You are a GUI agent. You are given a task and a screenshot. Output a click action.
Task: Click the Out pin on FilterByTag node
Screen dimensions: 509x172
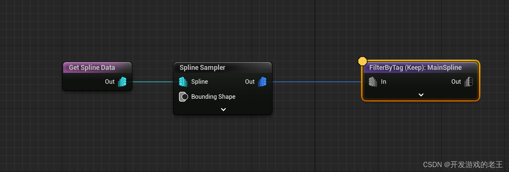(469, 81)
